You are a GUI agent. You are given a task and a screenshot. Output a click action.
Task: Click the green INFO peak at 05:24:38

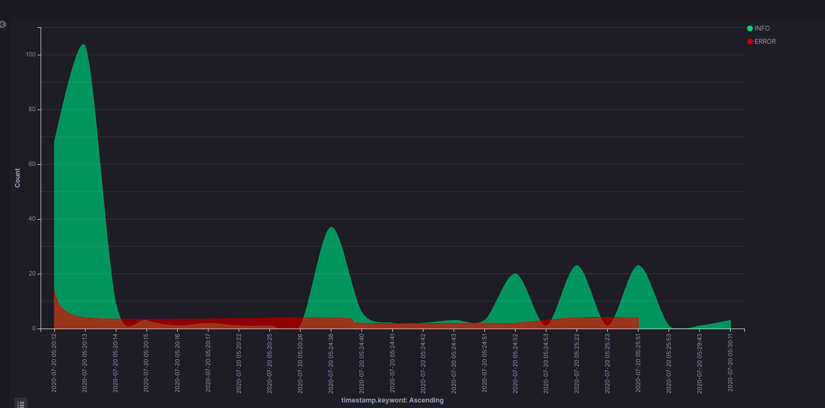tap(331, 228)
